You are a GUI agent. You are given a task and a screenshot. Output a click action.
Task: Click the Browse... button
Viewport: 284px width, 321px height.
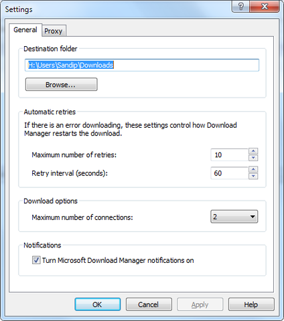pyautogui.click(x=61, y=84)
